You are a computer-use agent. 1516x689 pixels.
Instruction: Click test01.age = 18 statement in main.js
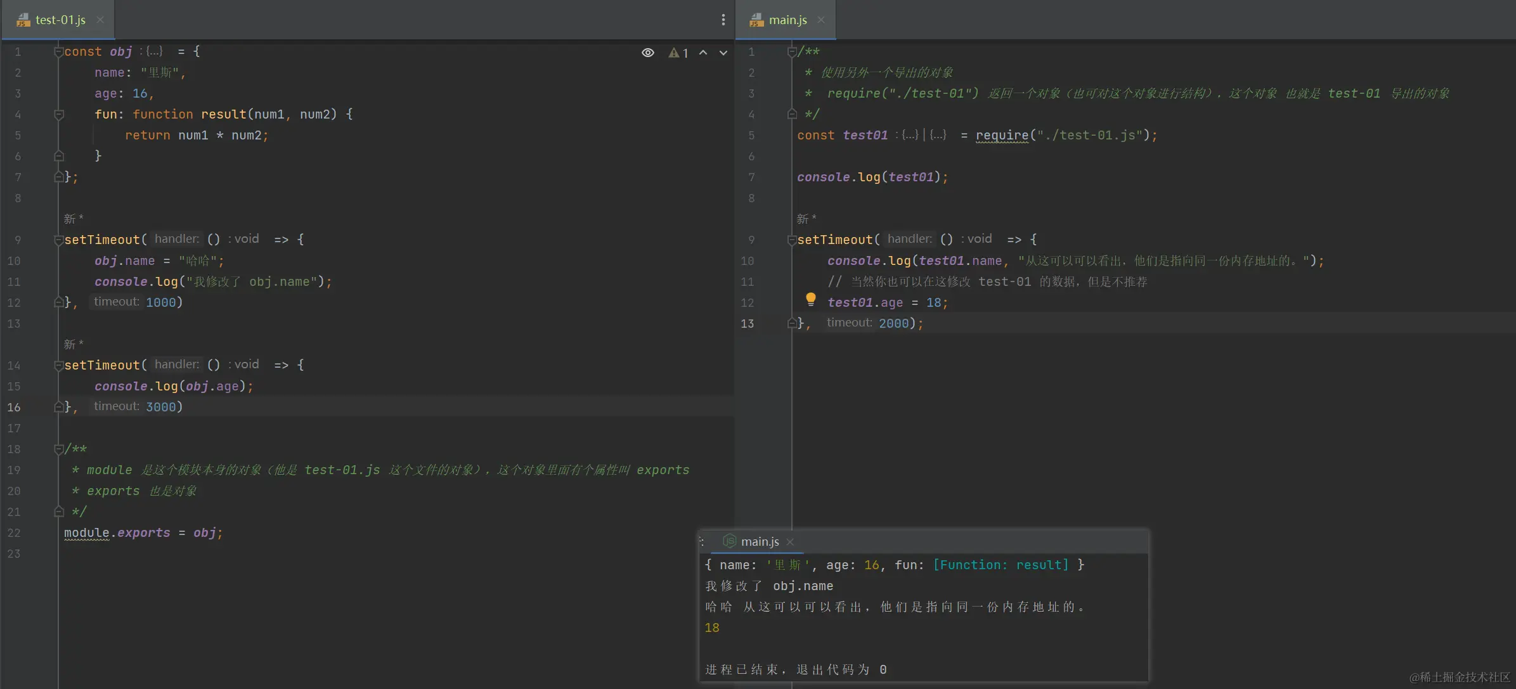click(888, 302)
